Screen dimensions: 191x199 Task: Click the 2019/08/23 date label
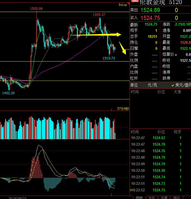17,198
